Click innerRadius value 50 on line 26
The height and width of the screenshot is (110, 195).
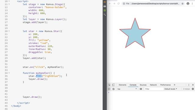click(49, 49)
